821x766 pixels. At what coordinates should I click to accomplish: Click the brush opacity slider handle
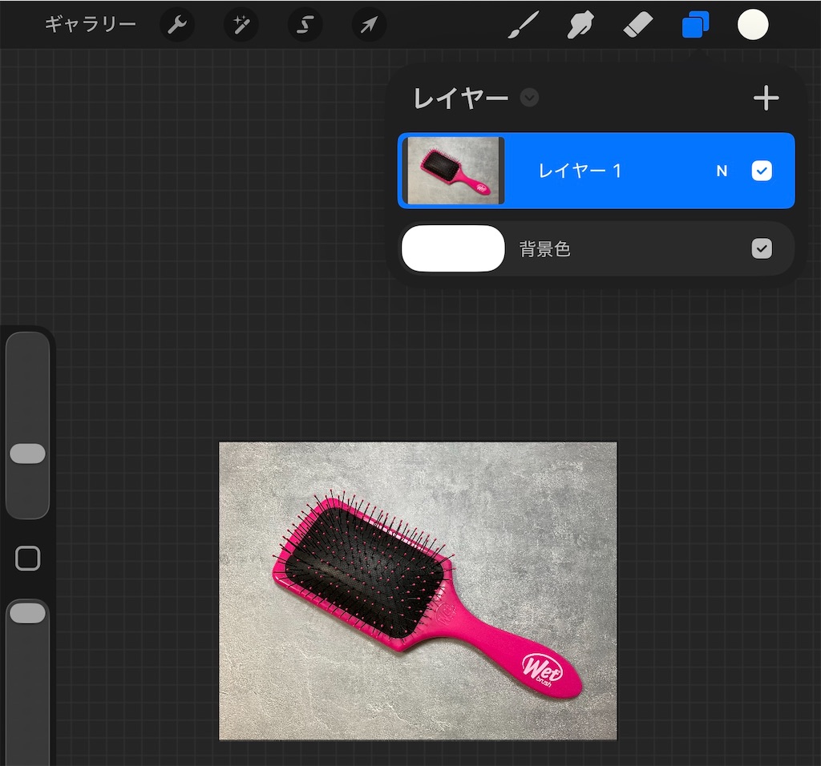28,613
